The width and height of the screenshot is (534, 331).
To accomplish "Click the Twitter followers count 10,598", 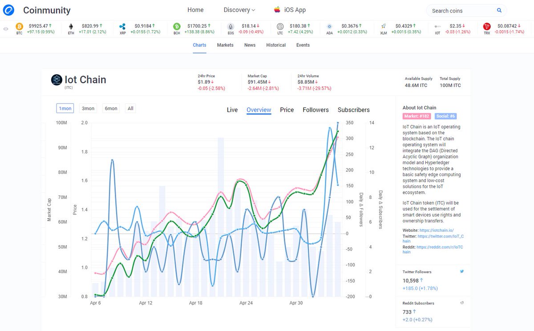I will pyautogui.click(x=411, y=280).
